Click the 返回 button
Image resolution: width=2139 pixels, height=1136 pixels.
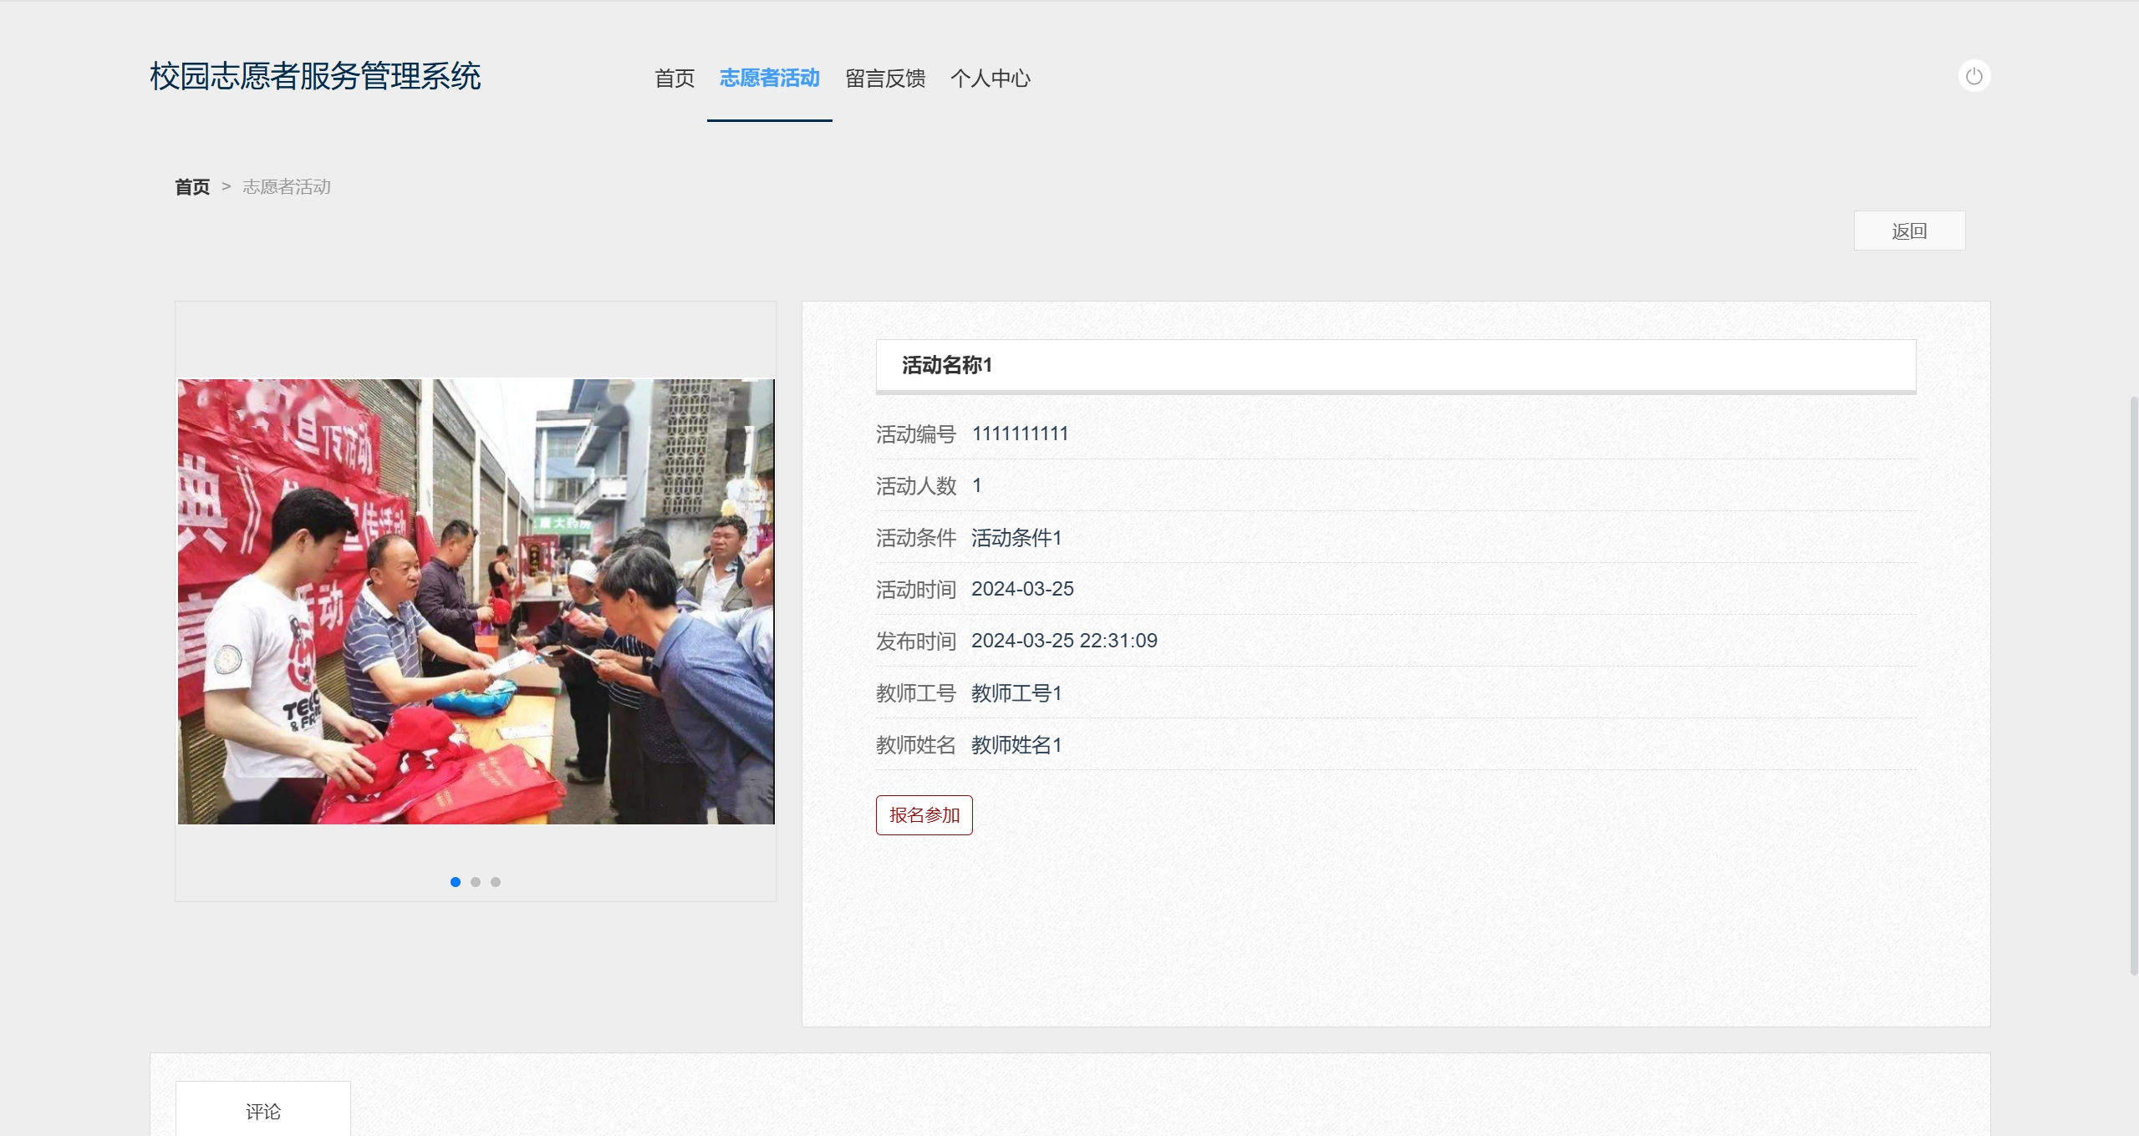(x=1909, y=231)
